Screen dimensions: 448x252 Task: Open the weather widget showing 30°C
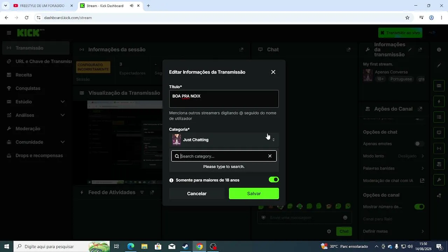click(344, 246)
